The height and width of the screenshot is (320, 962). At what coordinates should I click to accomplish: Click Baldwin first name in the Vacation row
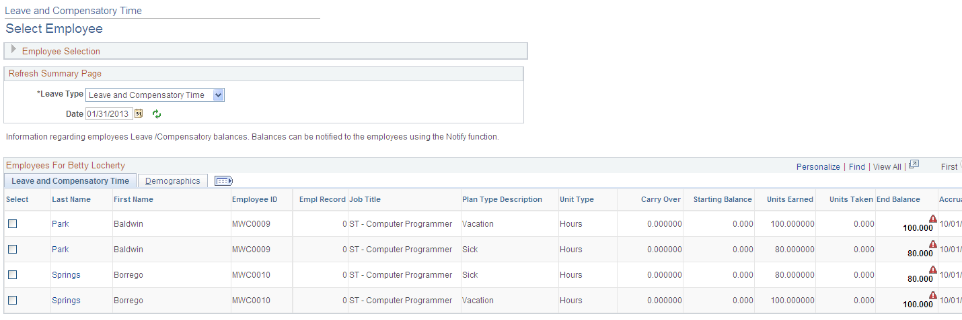(128, 224)
